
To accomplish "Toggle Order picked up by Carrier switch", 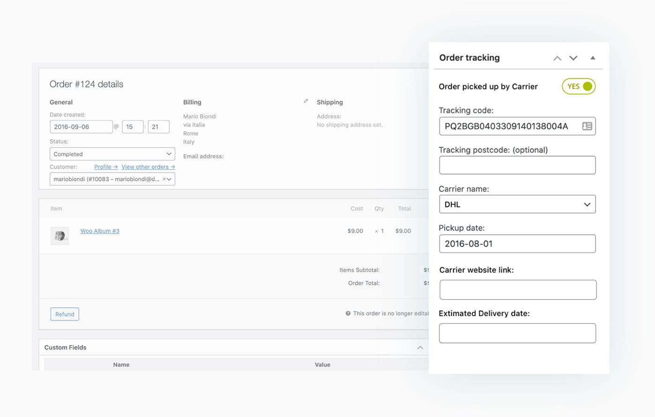I will (x=579, y=86).
